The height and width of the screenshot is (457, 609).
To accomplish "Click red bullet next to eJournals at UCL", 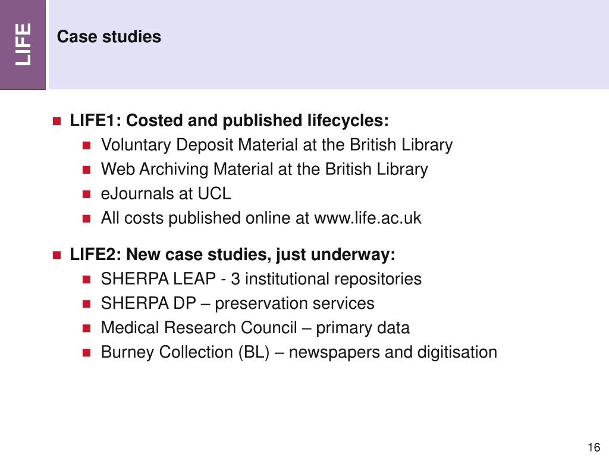I will pos(86,195).
